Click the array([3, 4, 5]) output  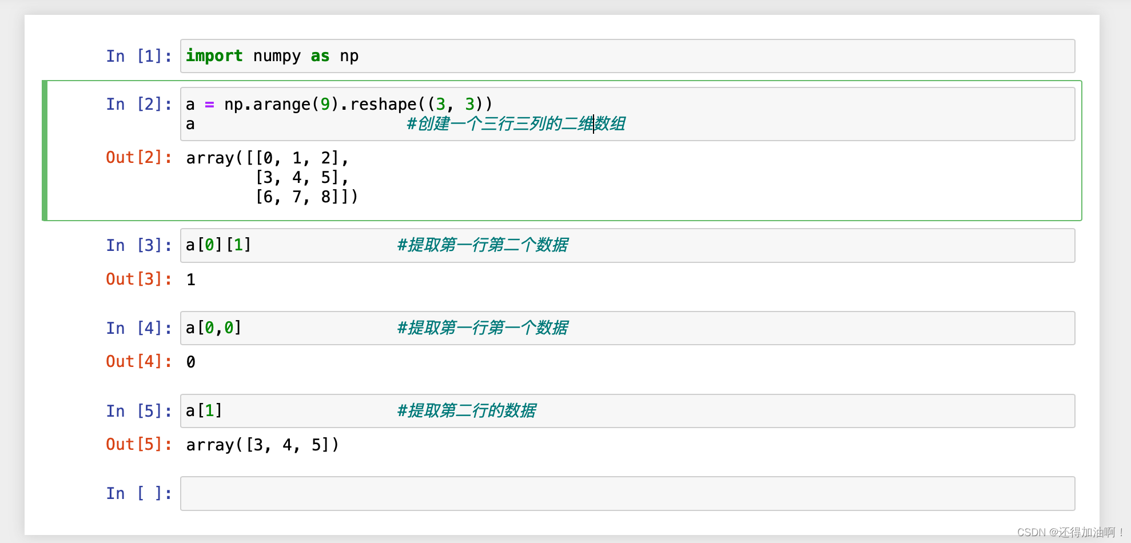pyautogui.click(x=262, y=445)
